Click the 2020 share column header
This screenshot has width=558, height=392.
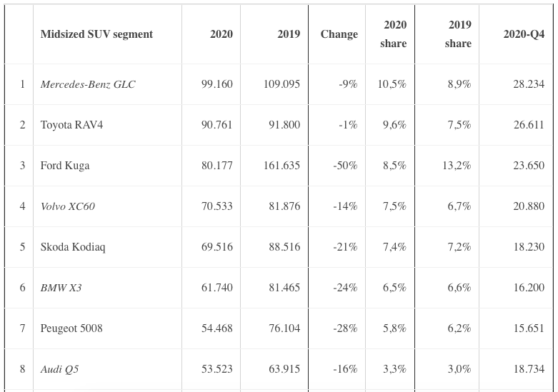coord(394,34)
